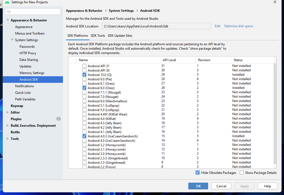Select the Android 2.3.3 (Gingerbread) row

(171, 158)
